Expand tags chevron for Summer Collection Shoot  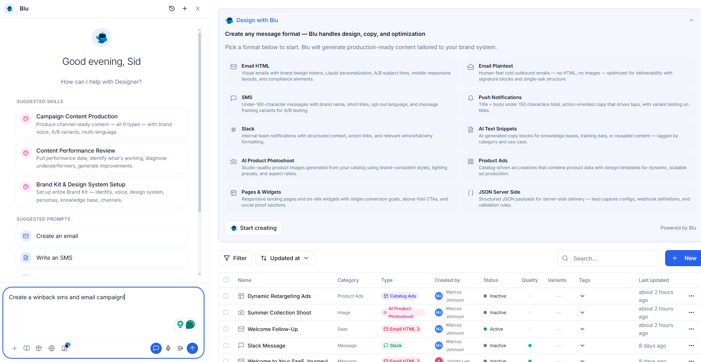(582, 312)
